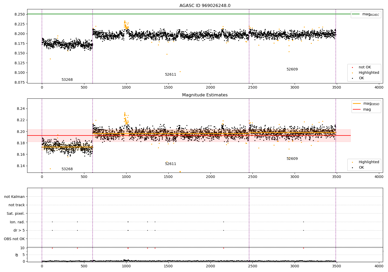Click OBSID label 52611 in top plot
The height and width of the screenshot is (272, 388).
click(x=171, y=75)
